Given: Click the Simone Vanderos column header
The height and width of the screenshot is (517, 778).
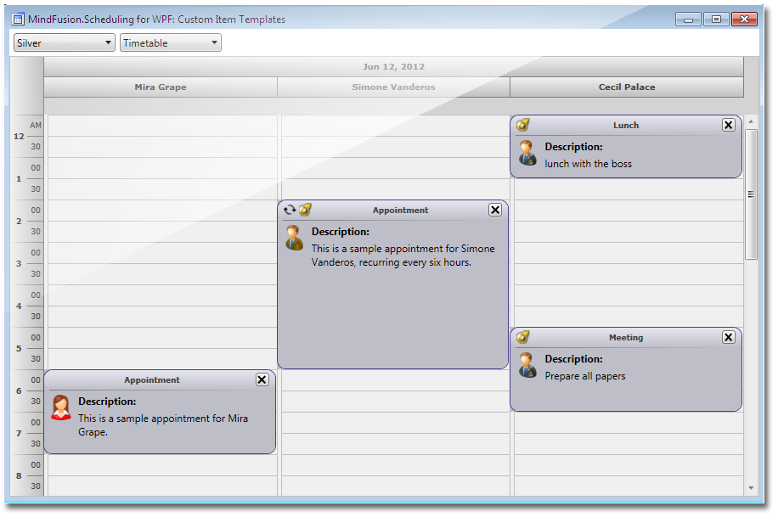Looking at the screenshot, I should pos(393,87).
